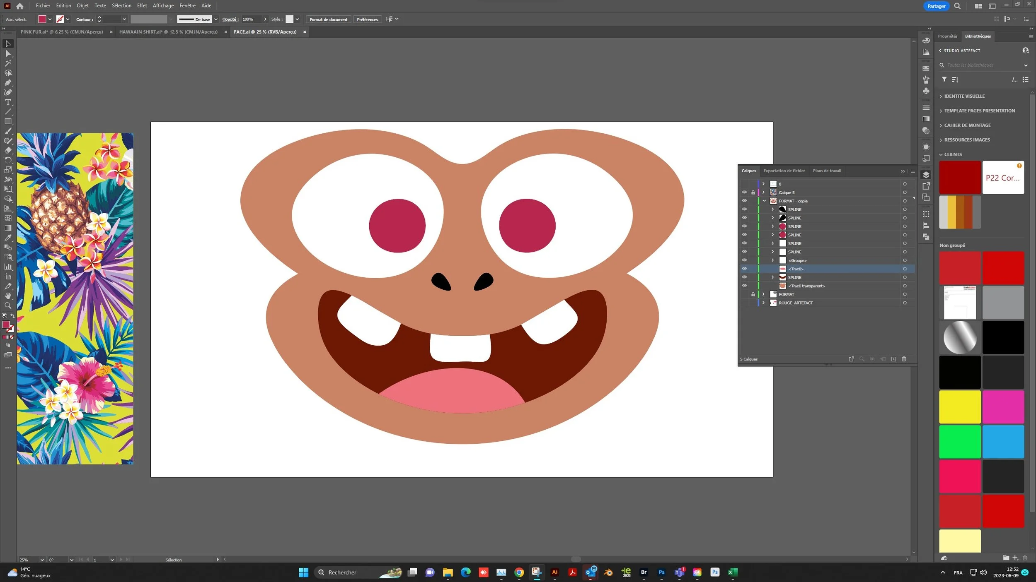Create new layer in Calques panel

(893, 359)
